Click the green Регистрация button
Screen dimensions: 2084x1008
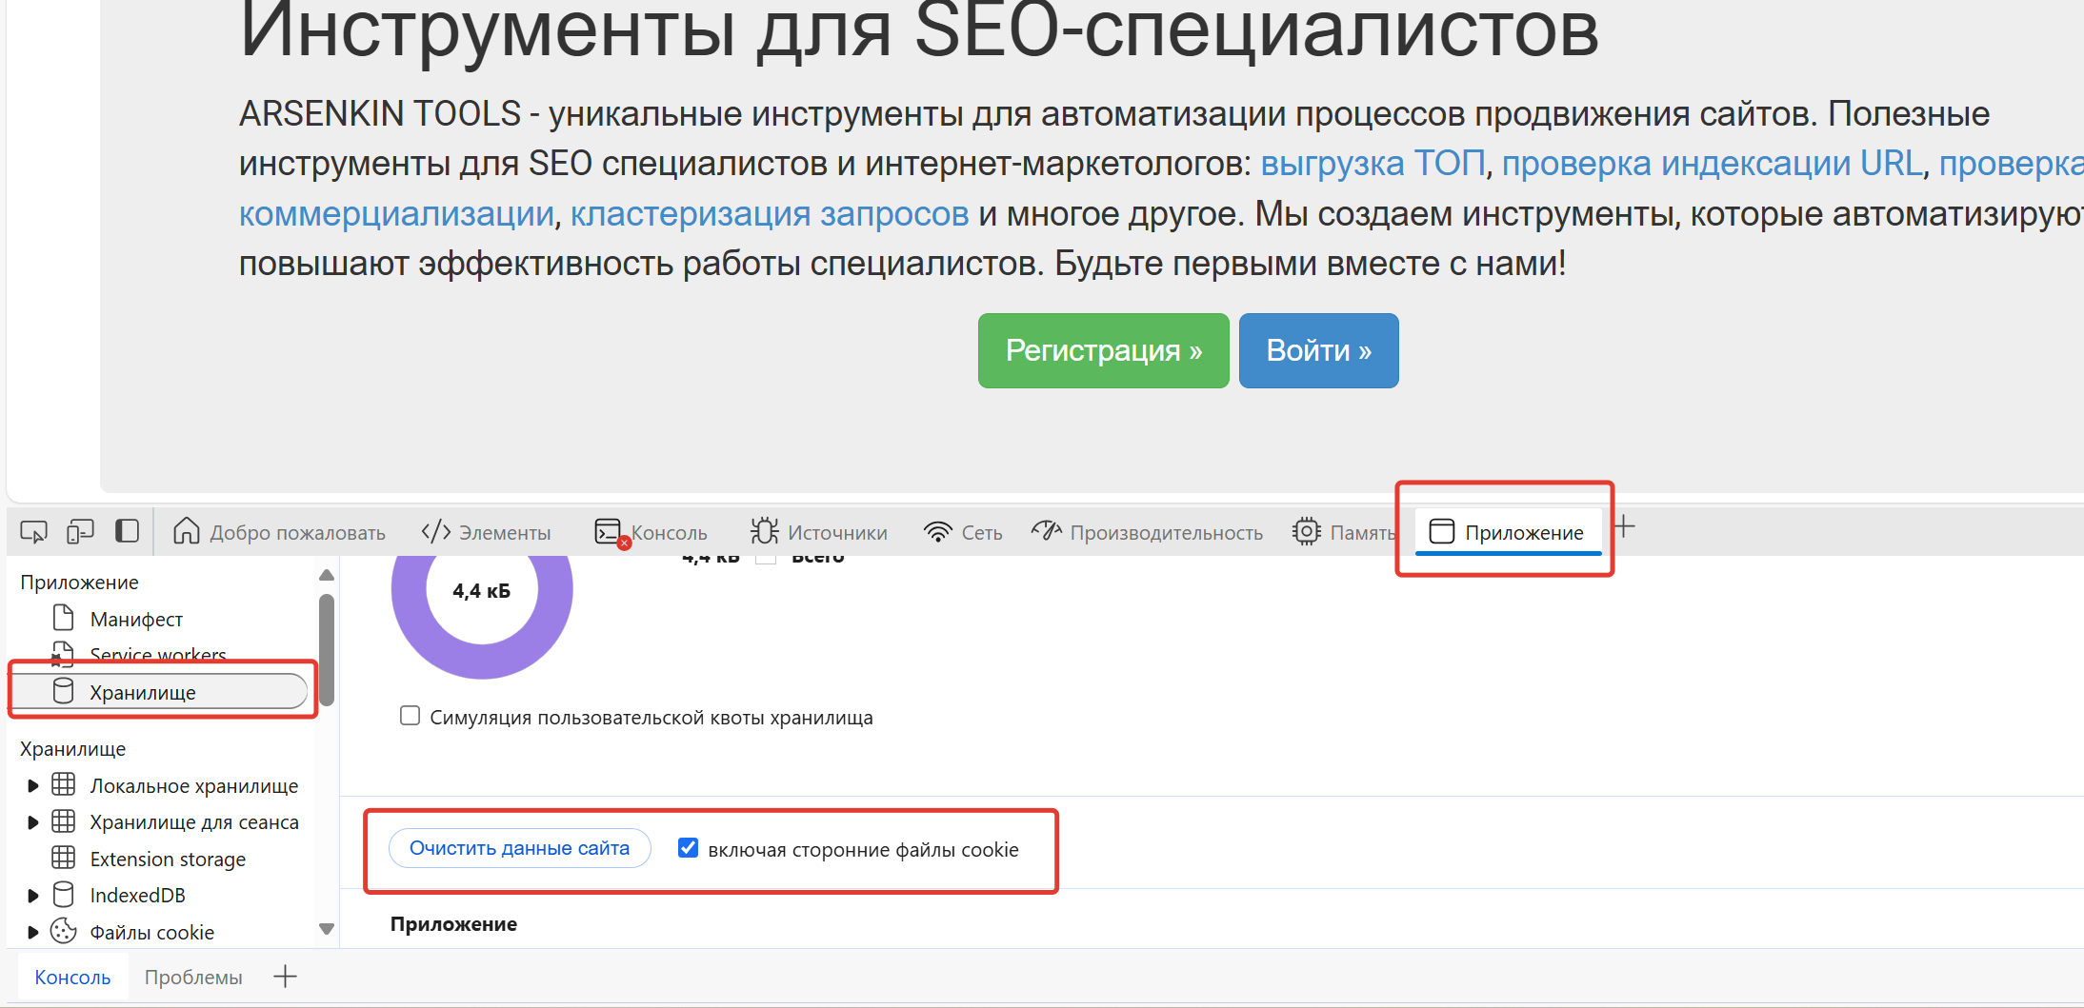tap(1103, 350)
